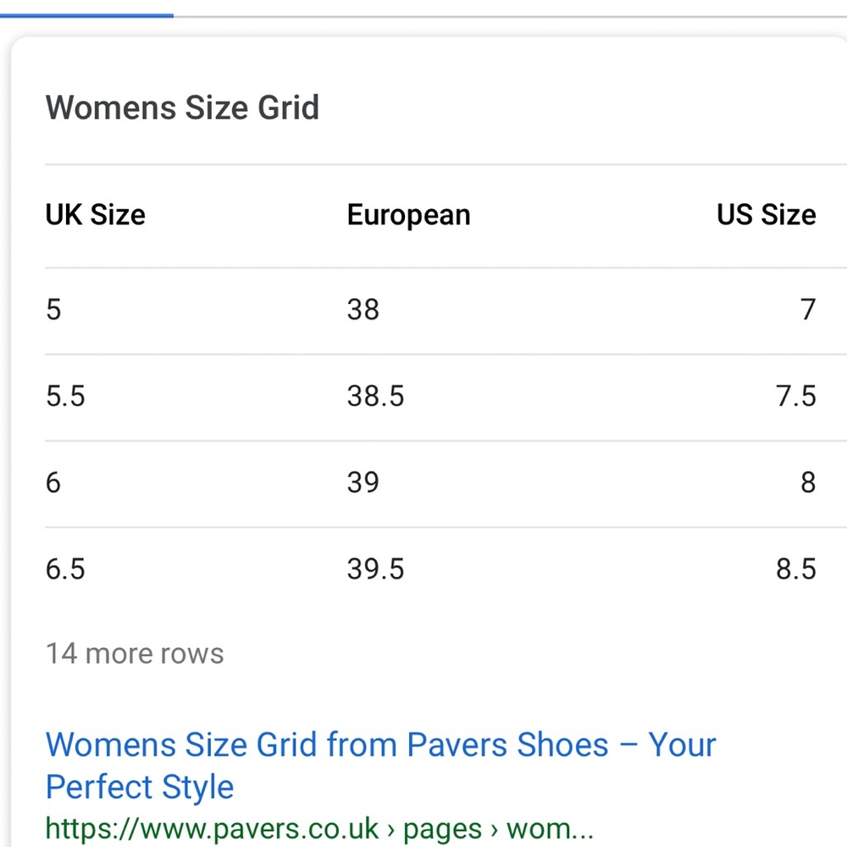Screen dimensions: 847x847
Task: Select the US Size column header
Action: (766, 215)
